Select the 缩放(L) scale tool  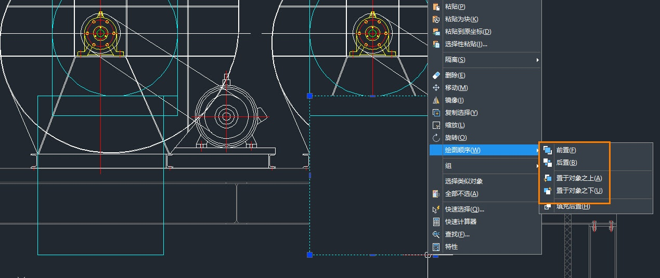pos(484,125)
